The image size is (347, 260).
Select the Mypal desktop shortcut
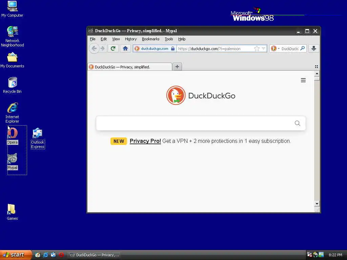(x=13, y=161)
